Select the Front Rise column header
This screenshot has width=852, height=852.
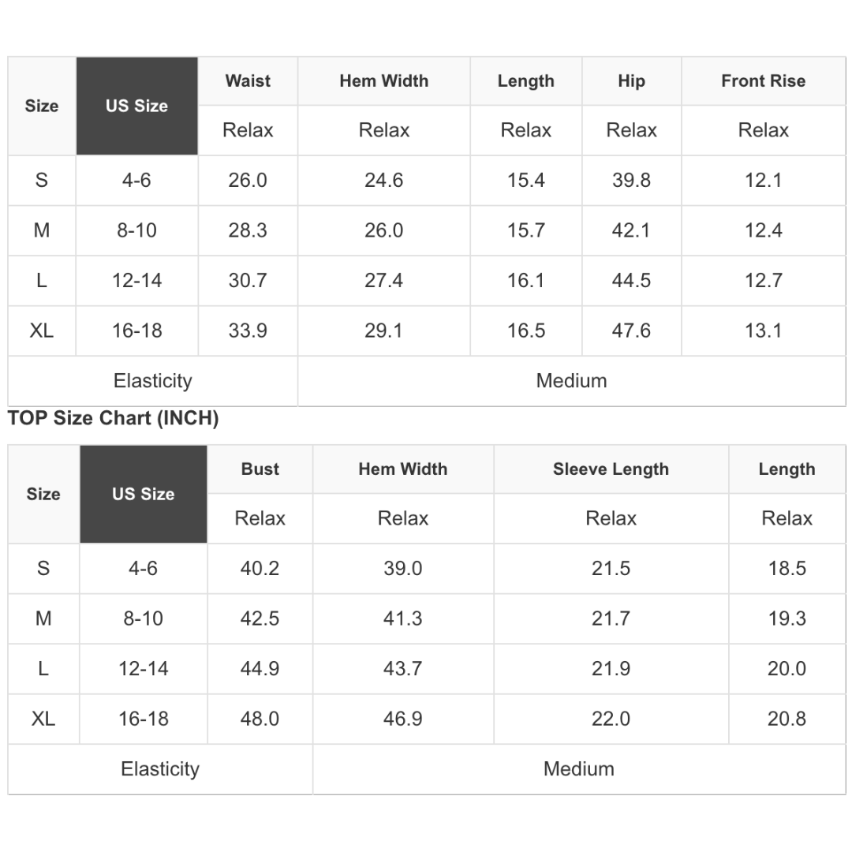coord(764,81)
